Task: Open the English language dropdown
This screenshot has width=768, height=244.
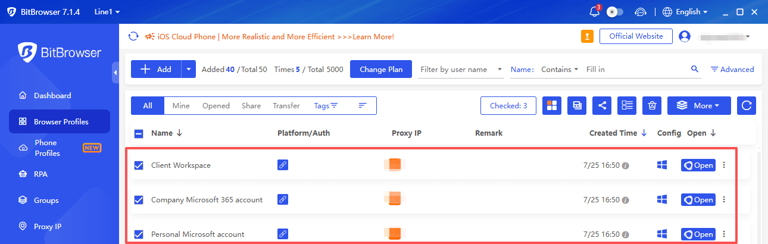Action: (685, 12)
